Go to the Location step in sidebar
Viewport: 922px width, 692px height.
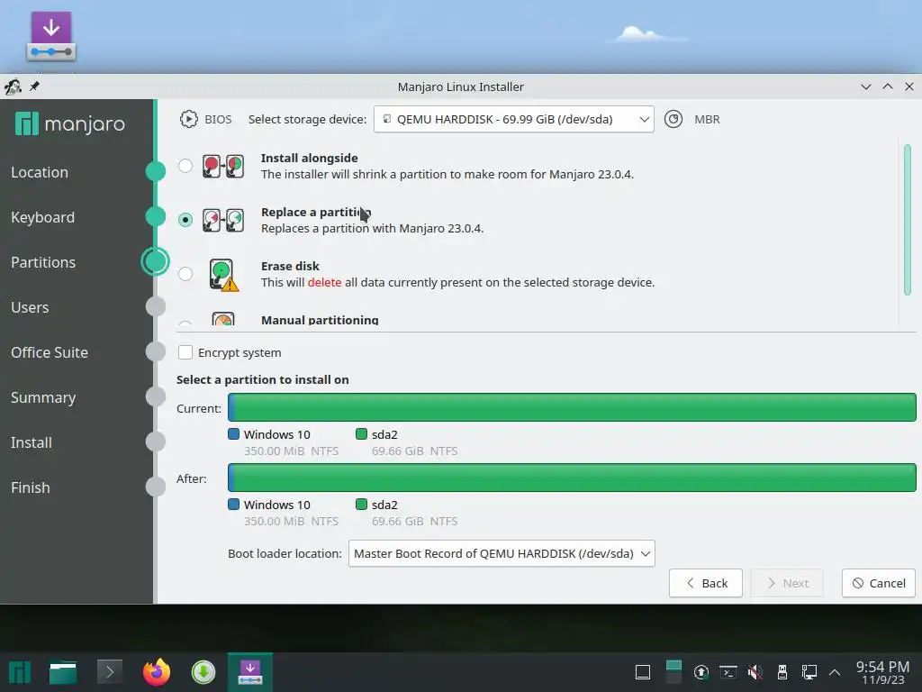click(x=40, y=172)
